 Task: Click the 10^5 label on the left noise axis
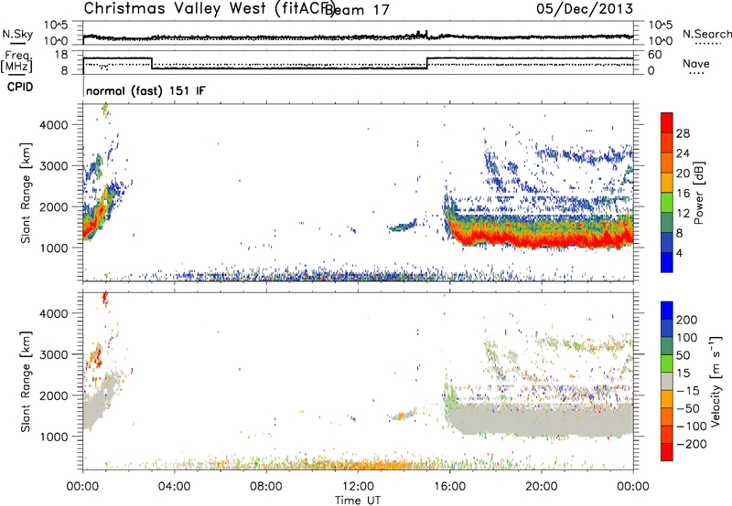[56, 25]
